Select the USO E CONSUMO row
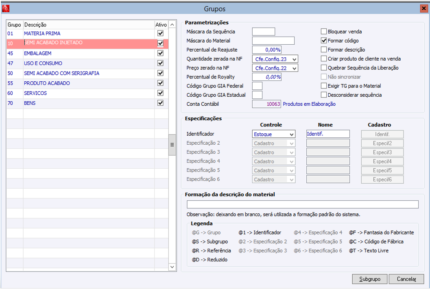The image size is (430, 289). pos(87,63)
